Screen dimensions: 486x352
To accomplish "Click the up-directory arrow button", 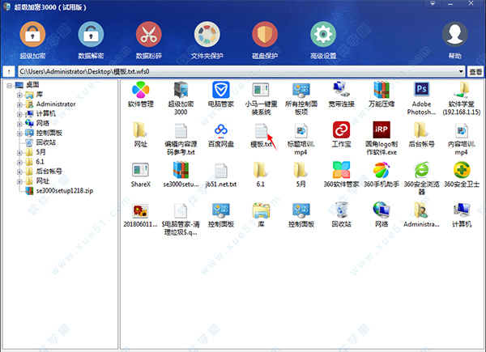I will click(7, 72).
